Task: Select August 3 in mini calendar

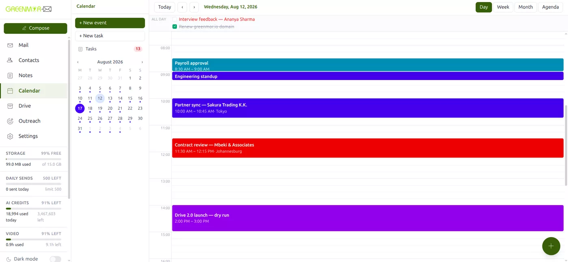Action: click(80, 88)
